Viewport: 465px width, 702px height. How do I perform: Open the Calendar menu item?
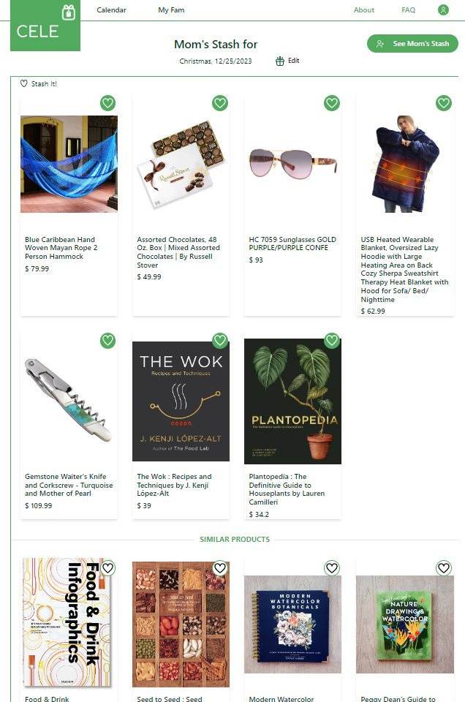pyautogui.click(x=111, y=10)
